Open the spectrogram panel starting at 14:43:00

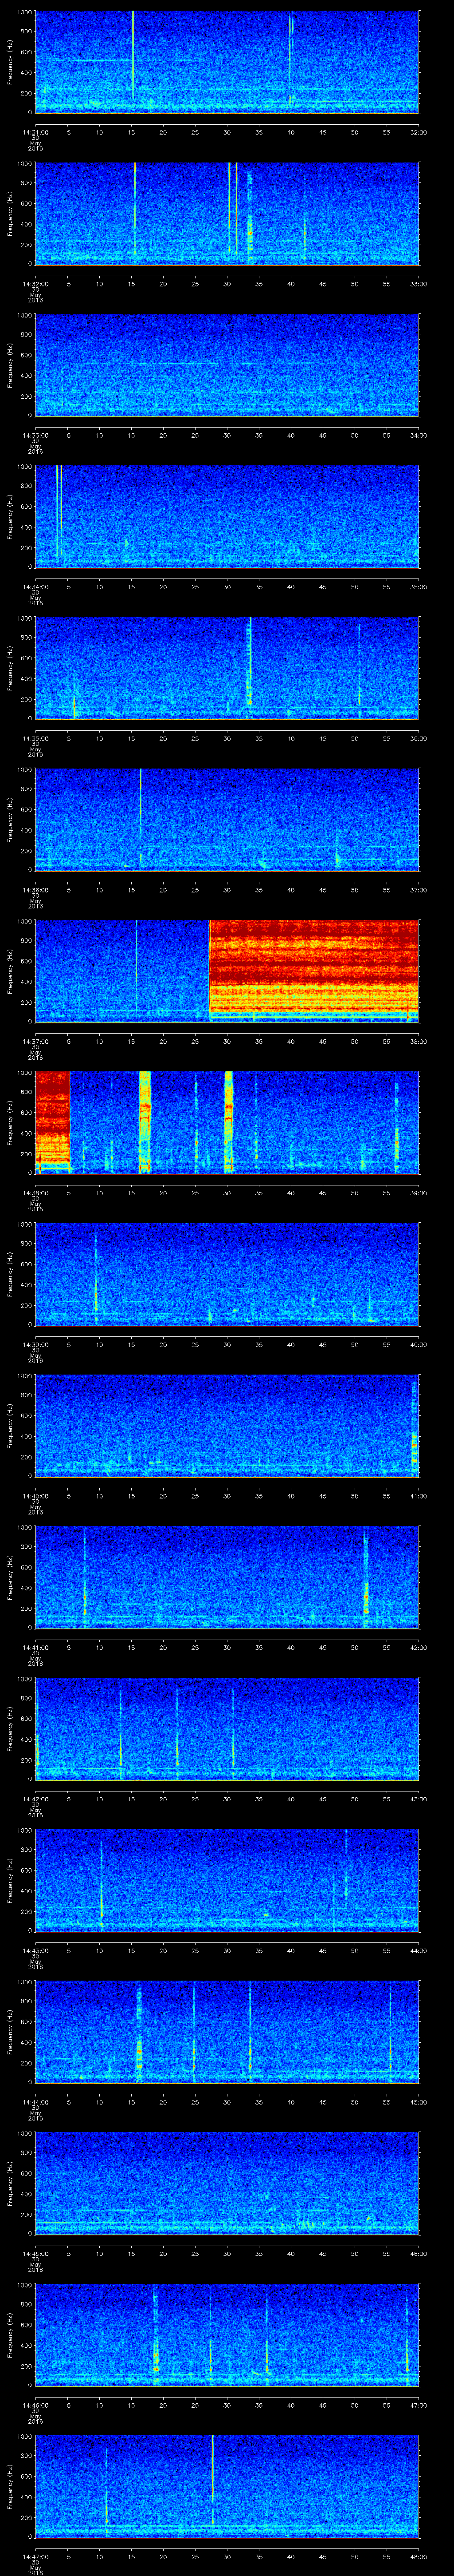click(227, 1880)
